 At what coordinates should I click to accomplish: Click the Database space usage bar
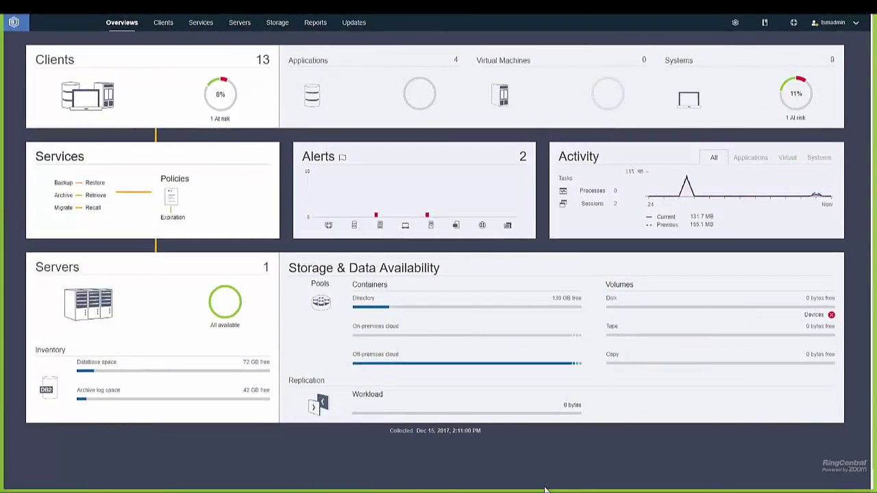(x=173, y=370)
